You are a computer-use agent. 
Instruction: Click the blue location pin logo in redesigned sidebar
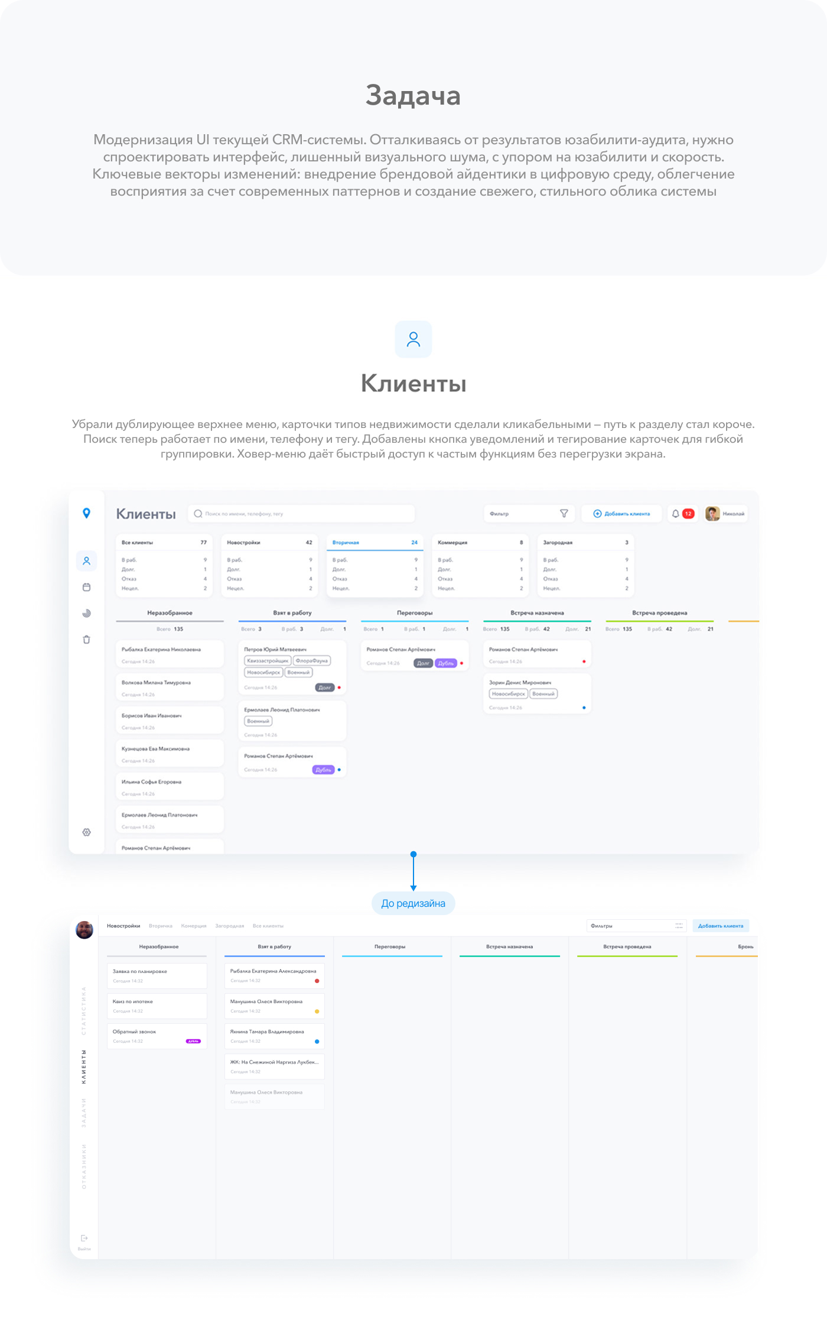[86, 513]
